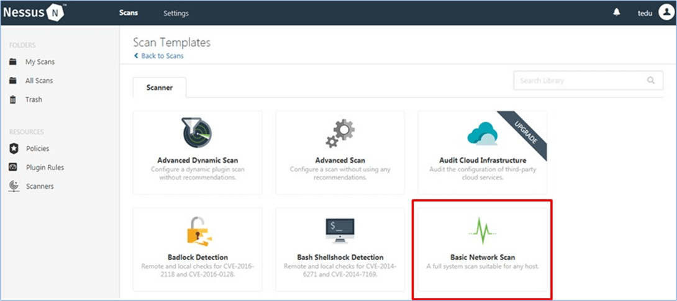Click the Policies shield icon
Image resolution: width=677 pixels, height=301 pixels.
tap(13, 148)
